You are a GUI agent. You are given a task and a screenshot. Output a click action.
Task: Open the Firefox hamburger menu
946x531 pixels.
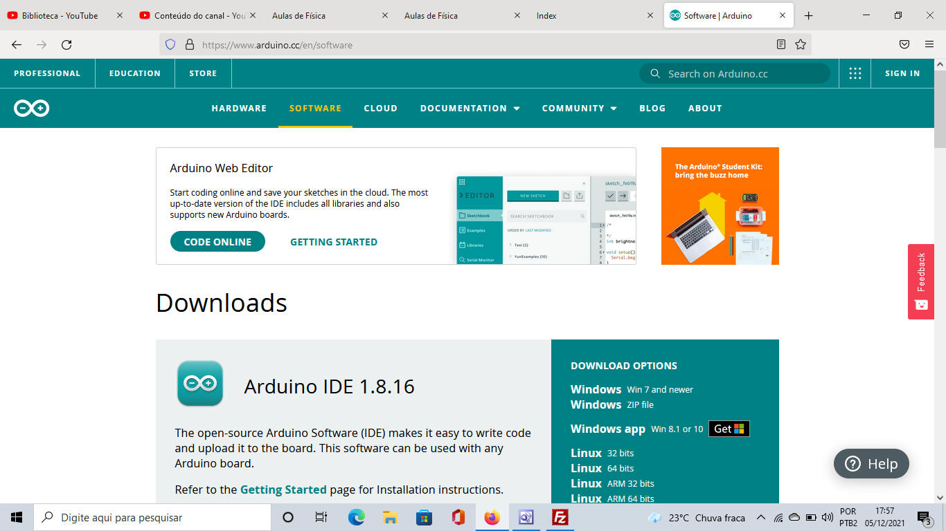[929, 45]
